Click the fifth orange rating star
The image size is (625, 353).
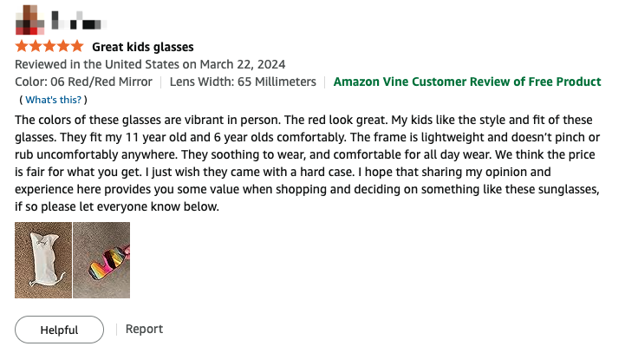[77, 46]
